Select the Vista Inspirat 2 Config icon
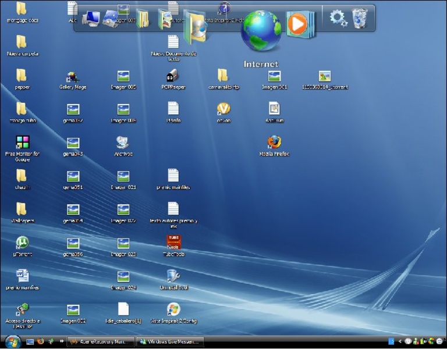Viewport: 447px width, 349px height. tap(173, 309)
